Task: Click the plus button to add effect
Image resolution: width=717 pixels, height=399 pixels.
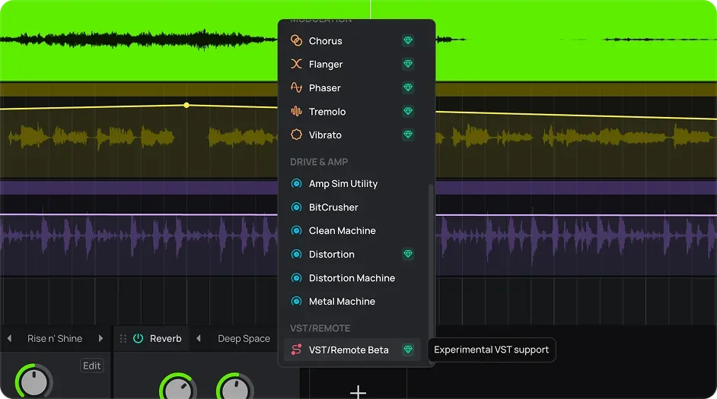Action: coord(358,391)
